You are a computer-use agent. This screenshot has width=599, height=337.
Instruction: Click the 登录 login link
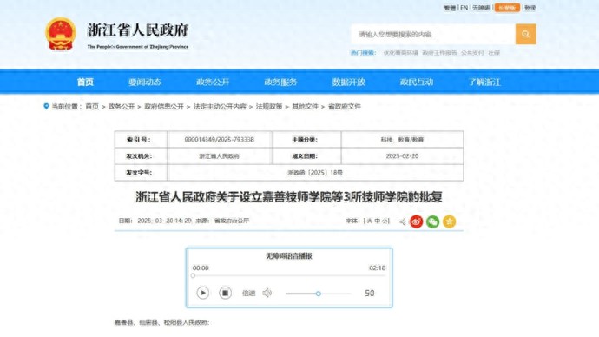(x=530, y=8)
